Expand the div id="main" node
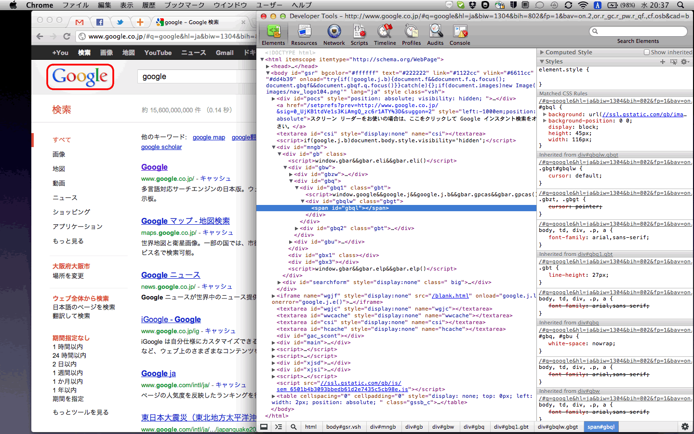 273,343
